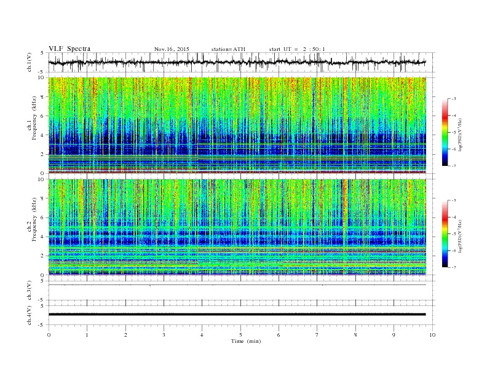Screen dimensions: 487x376
Task: Click the '7' tick on time axis
Action: (x=317, y=335)
